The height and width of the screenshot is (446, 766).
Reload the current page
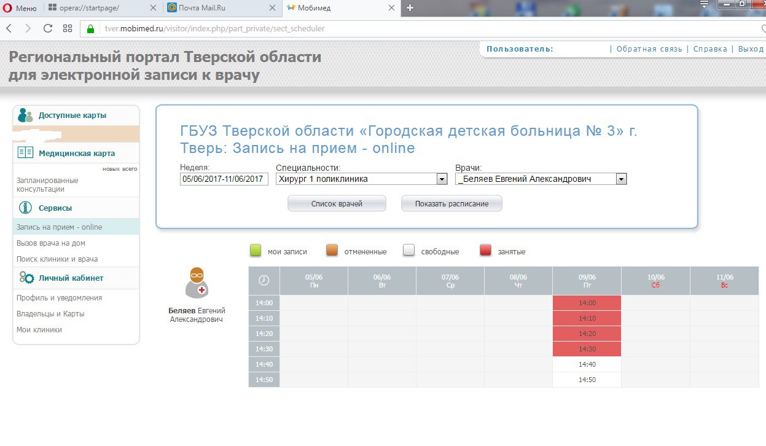tap(48, 28)
